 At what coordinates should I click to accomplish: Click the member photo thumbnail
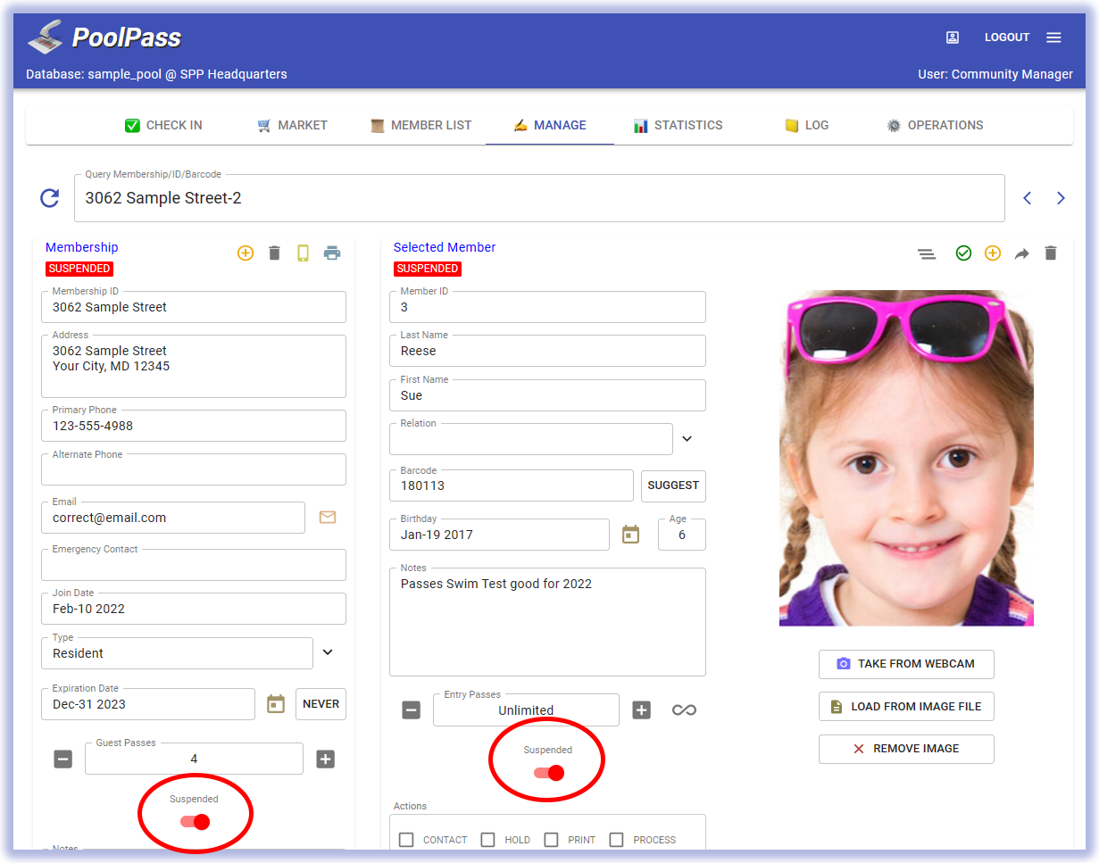click(906, 458)
